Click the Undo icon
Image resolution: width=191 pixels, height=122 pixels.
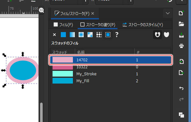click(181, 88)
